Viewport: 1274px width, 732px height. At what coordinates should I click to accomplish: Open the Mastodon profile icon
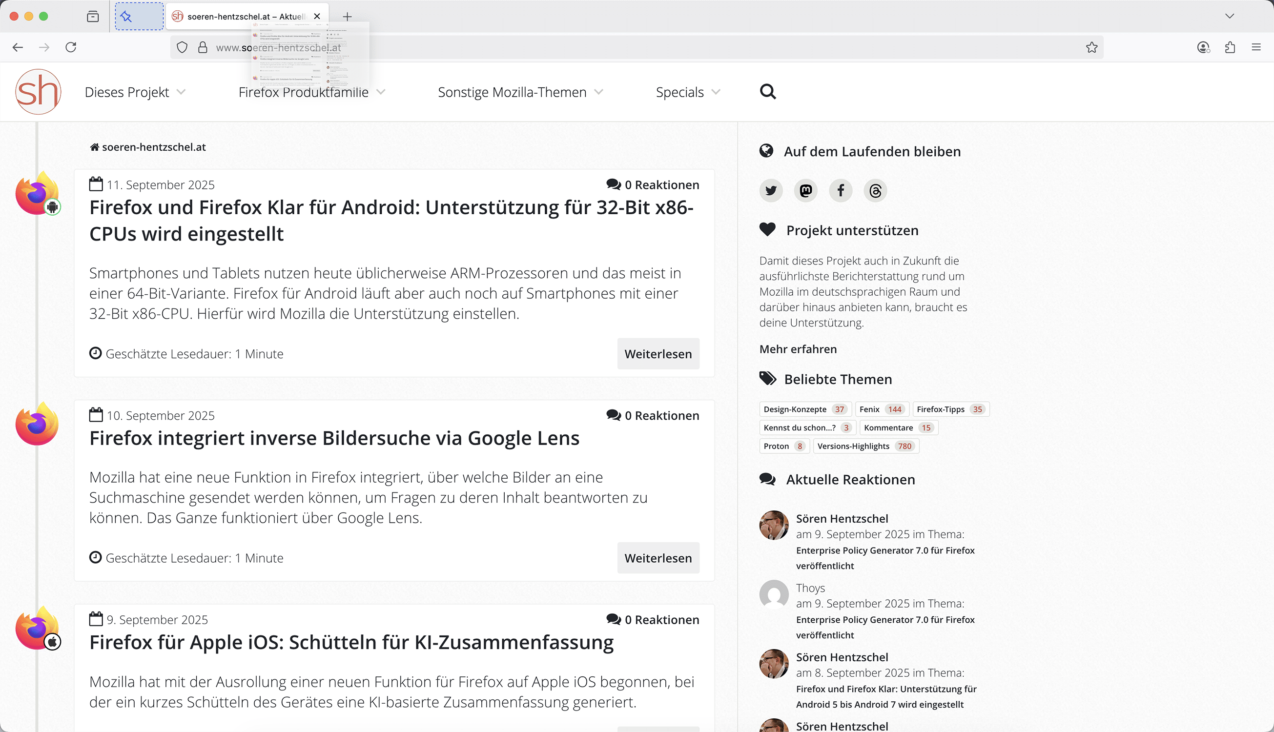(x=805, y=190)
